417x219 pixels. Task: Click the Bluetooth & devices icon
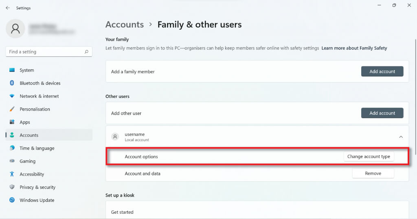coord(12,83)
